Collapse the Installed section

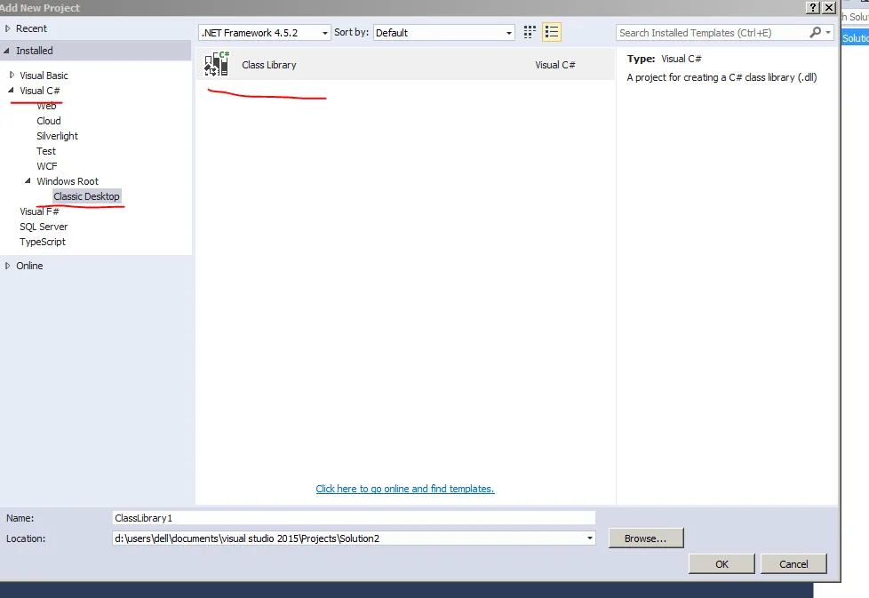click(x=6, y=51)
